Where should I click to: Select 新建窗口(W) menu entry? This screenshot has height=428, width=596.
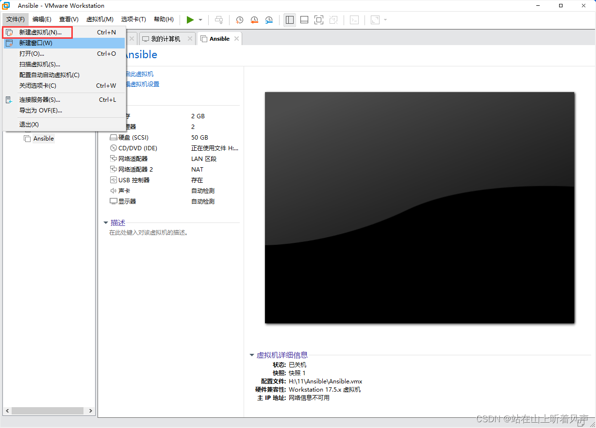(x=64, y=43)
